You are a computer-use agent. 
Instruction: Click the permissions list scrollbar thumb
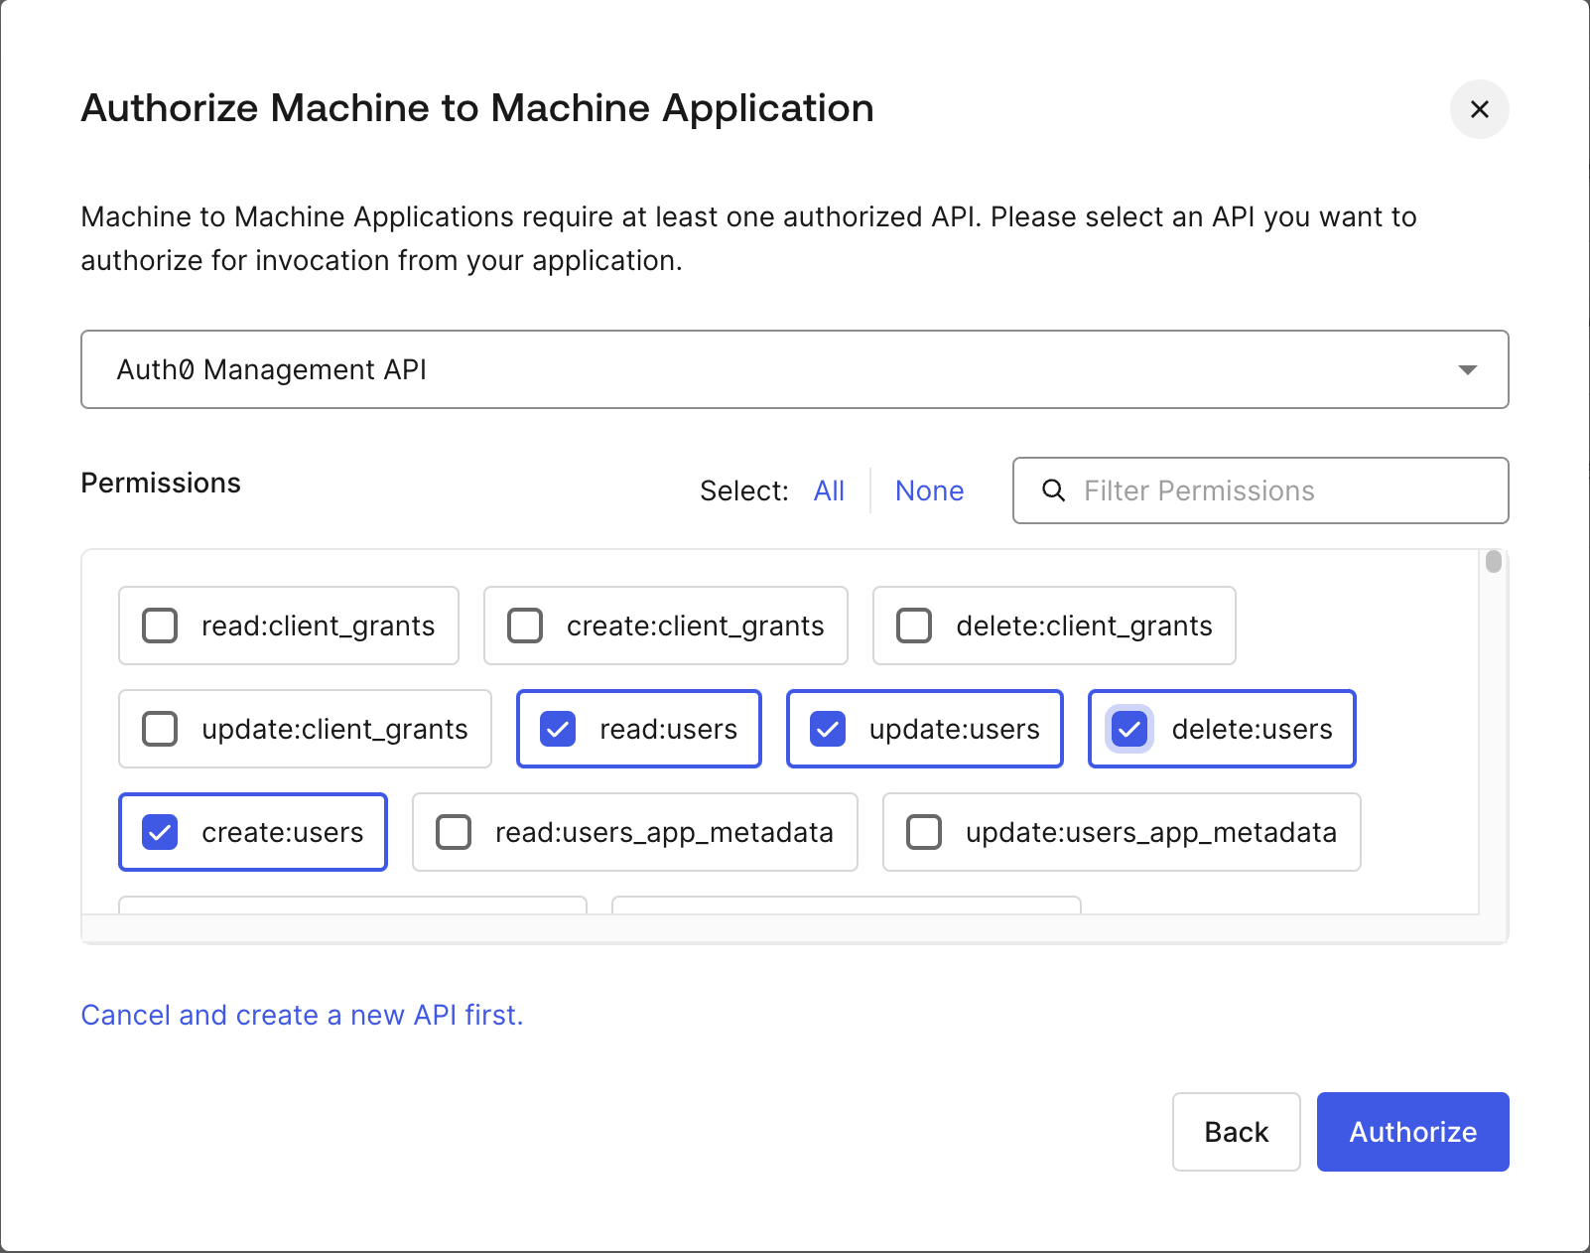pyautogui.click(x=1493, y=562)
